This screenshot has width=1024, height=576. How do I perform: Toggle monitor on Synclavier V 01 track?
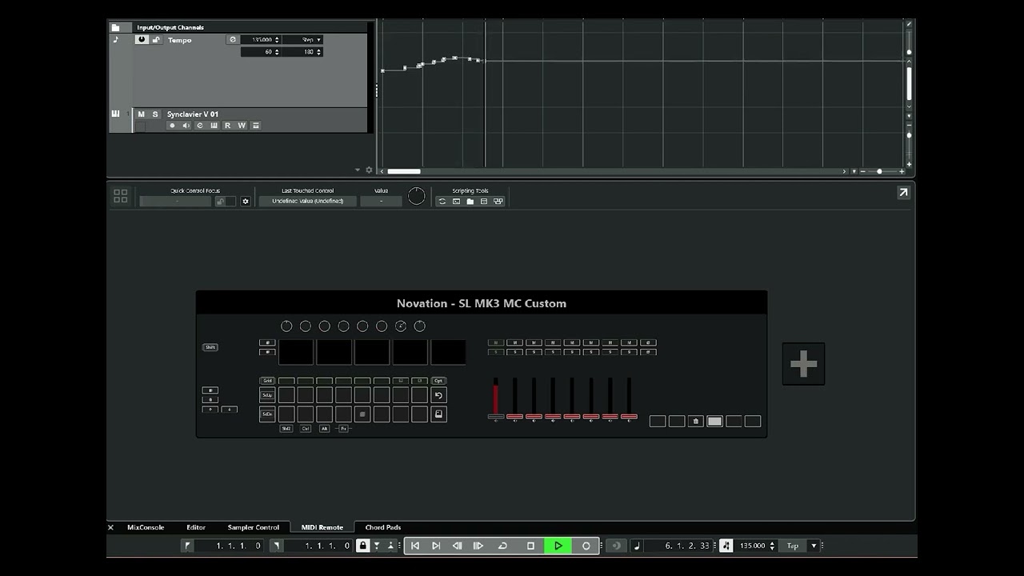point(186,126)
